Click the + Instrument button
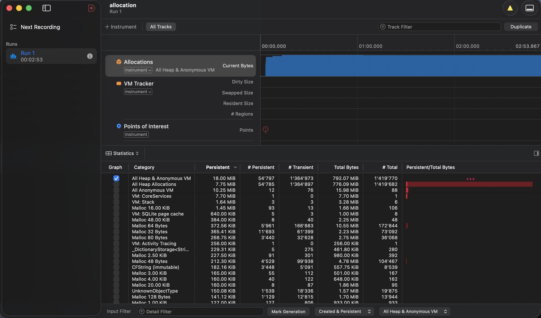This screenshot has width=541, height=318. coord(121,27)
